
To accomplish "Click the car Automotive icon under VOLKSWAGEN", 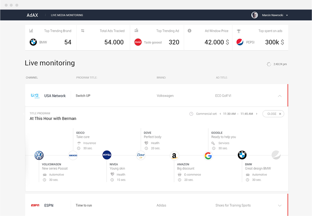I will (x=45, y=175).
